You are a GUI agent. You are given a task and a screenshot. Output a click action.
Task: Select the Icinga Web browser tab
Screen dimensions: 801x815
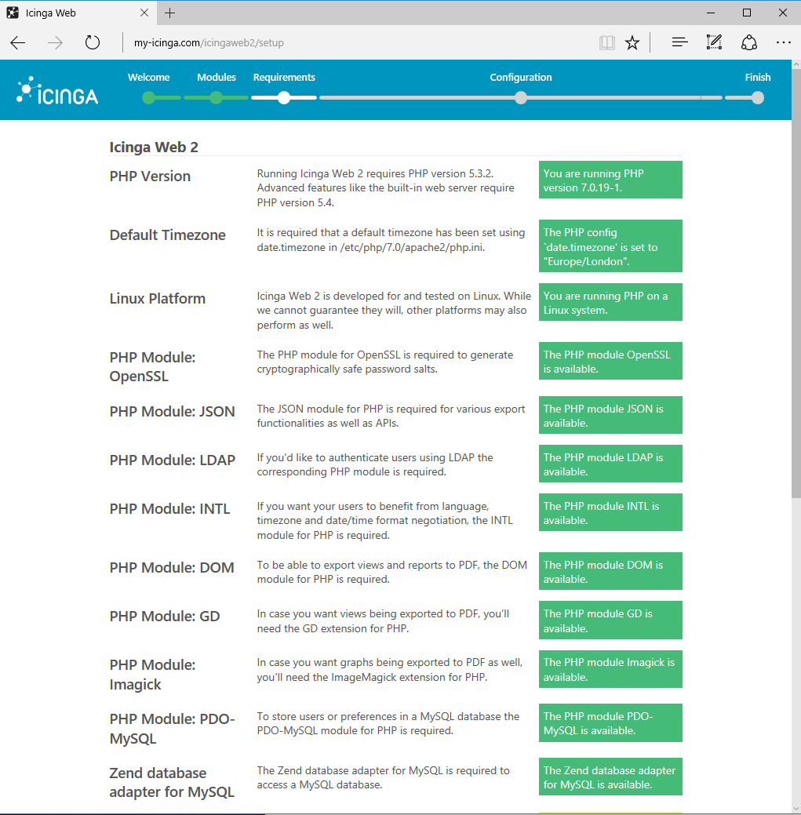tap(71, 13)
